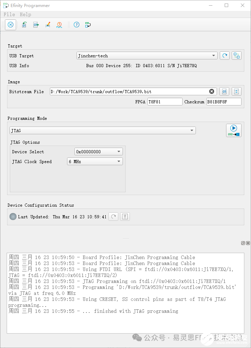This screenshot has height=348, width=251.
Task: Clear the bitstream file path
Action: tap(212, 91)
